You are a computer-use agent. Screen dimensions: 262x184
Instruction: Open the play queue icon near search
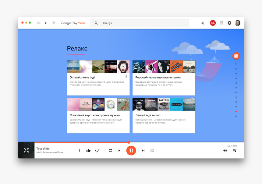(203, 23)
